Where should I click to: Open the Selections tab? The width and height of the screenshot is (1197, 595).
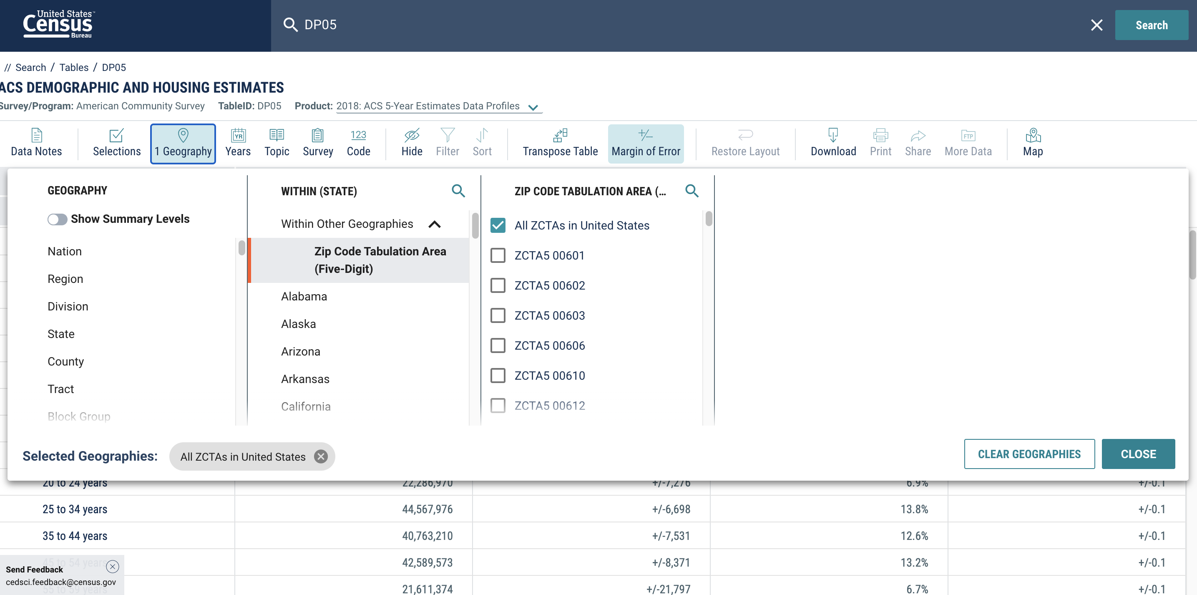[117, 143]
